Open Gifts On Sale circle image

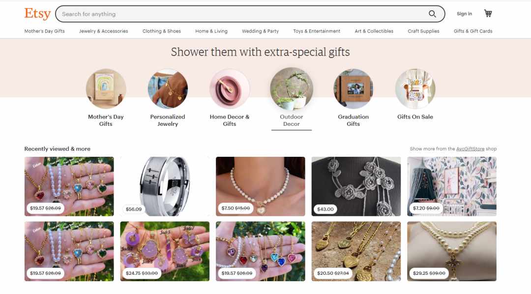pyautogui.click(x=415, y=89)
